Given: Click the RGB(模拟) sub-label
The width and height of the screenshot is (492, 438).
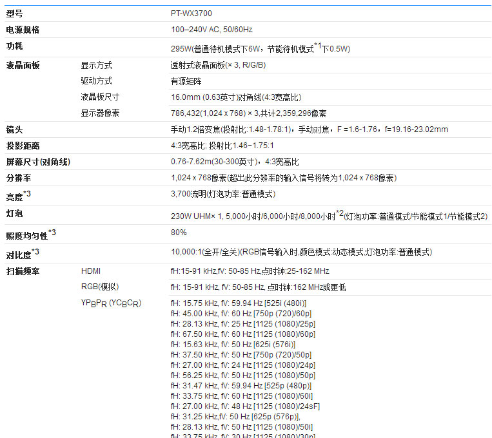Looking at the screenshot, I should pyautogui.click(x=100, y=287).
